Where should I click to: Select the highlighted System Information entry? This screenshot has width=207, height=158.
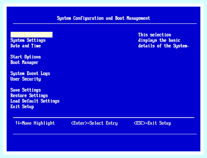tap(31, 35)
